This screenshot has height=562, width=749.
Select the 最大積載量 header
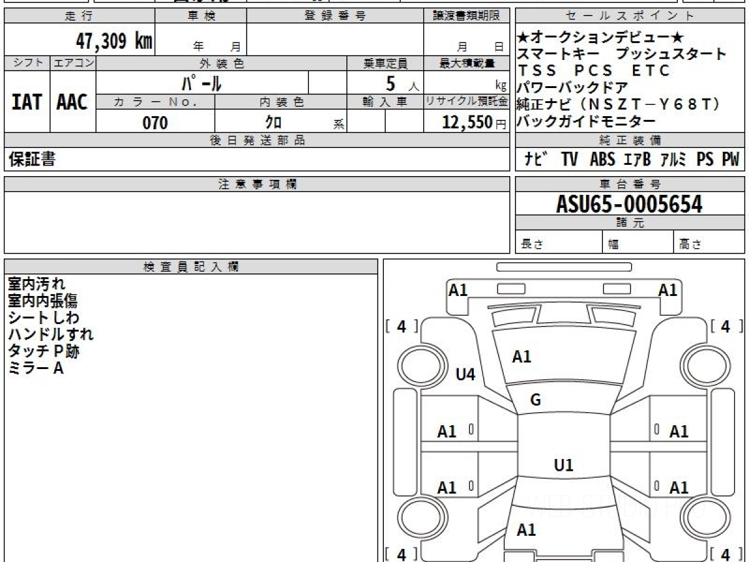pyautogui.click(x=466, y=63)
